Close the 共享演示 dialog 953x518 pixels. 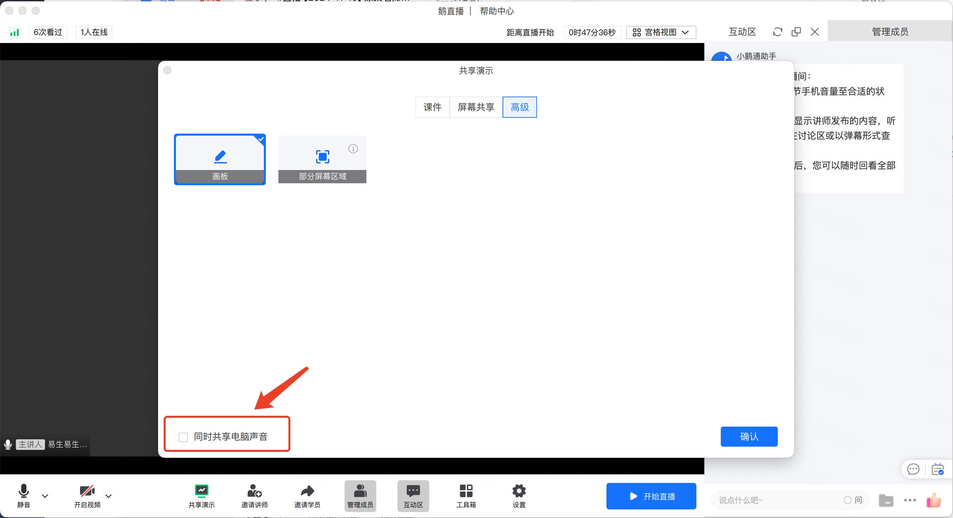pos(167,70)
